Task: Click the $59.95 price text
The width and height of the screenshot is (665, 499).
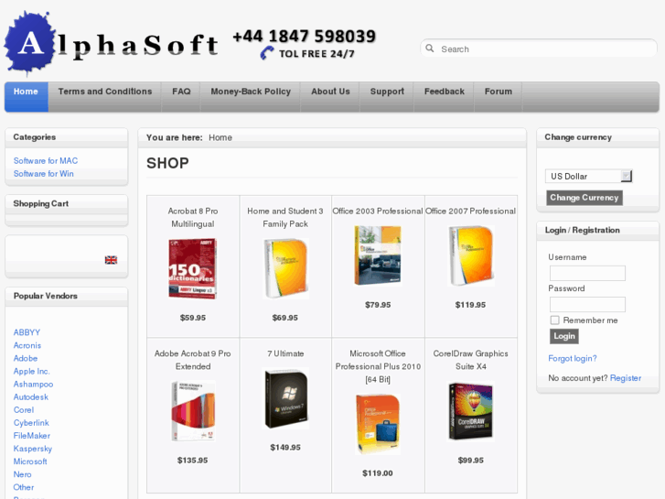Action: pyautogui.click(x=193, y=318)
